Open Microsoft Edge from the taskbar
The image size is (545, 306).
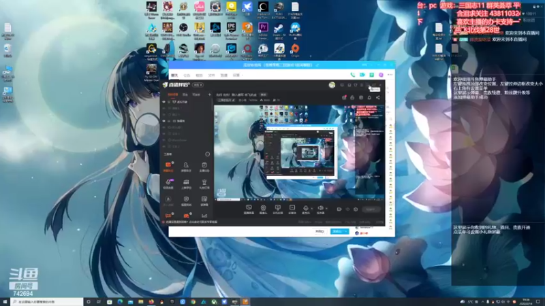click(x=120, y=302)
